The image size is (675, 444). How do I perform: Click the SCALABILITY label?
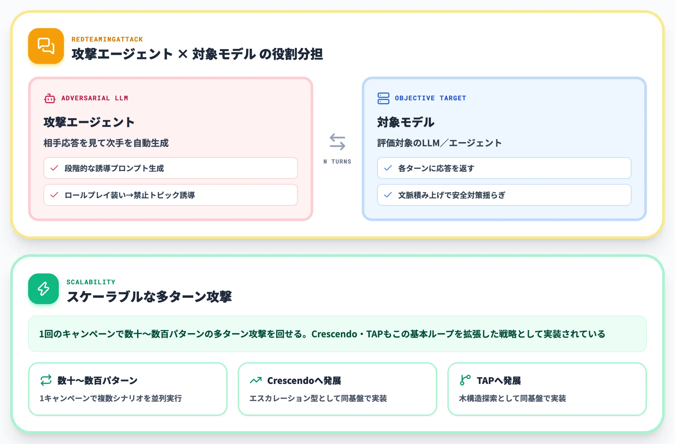point(91,282)
